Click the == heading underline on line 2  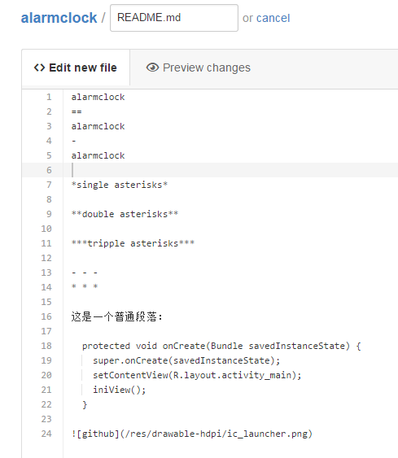77,111
